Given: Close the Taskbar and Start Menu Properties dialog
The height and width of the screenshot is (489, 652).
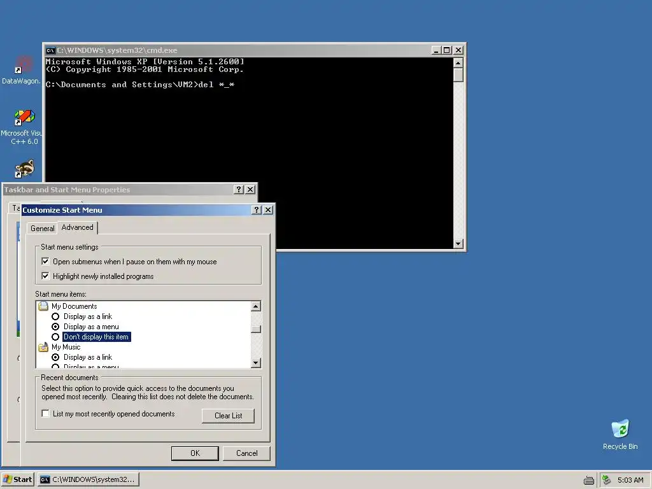Looking at the screenshot, I should [250, 190].
